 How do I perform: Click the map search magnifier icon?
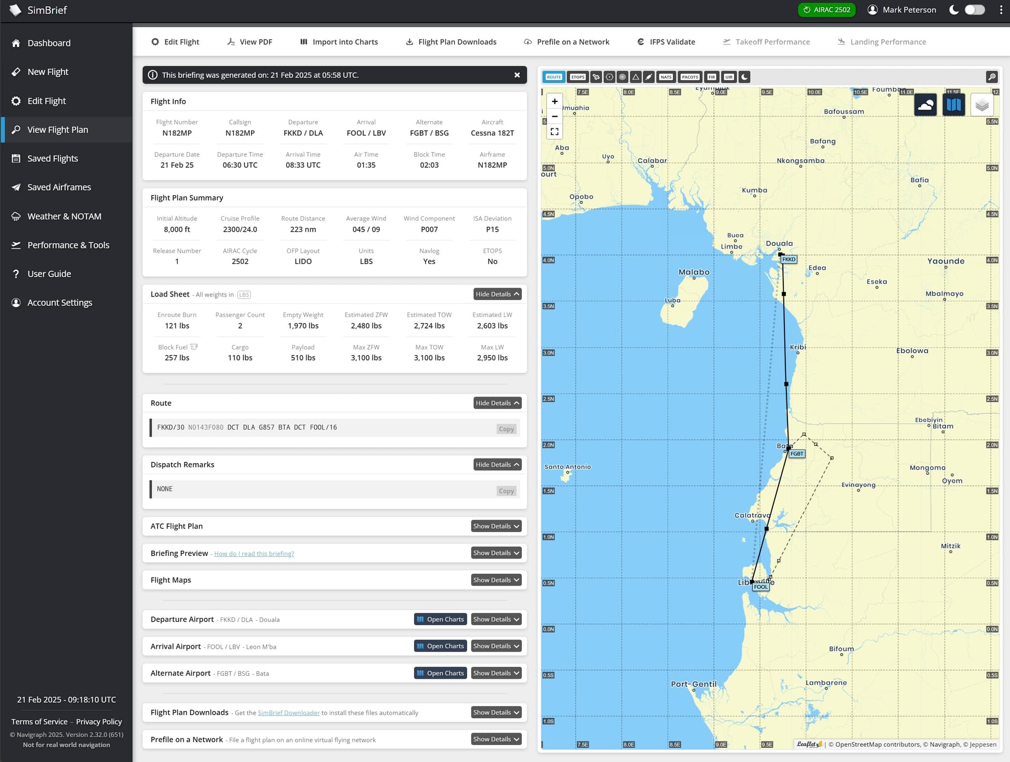[992, 77]
